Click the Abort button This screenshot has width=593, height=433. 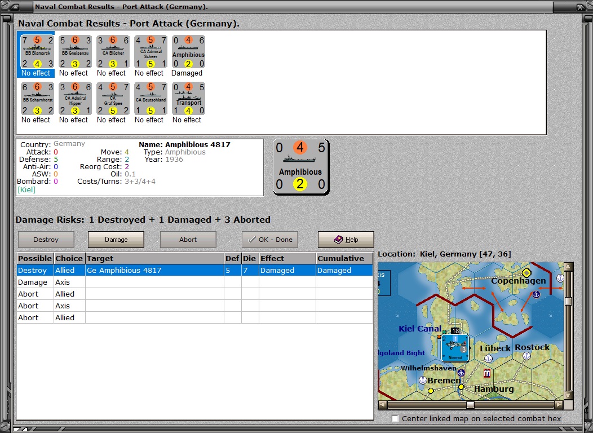pos(188,240)
